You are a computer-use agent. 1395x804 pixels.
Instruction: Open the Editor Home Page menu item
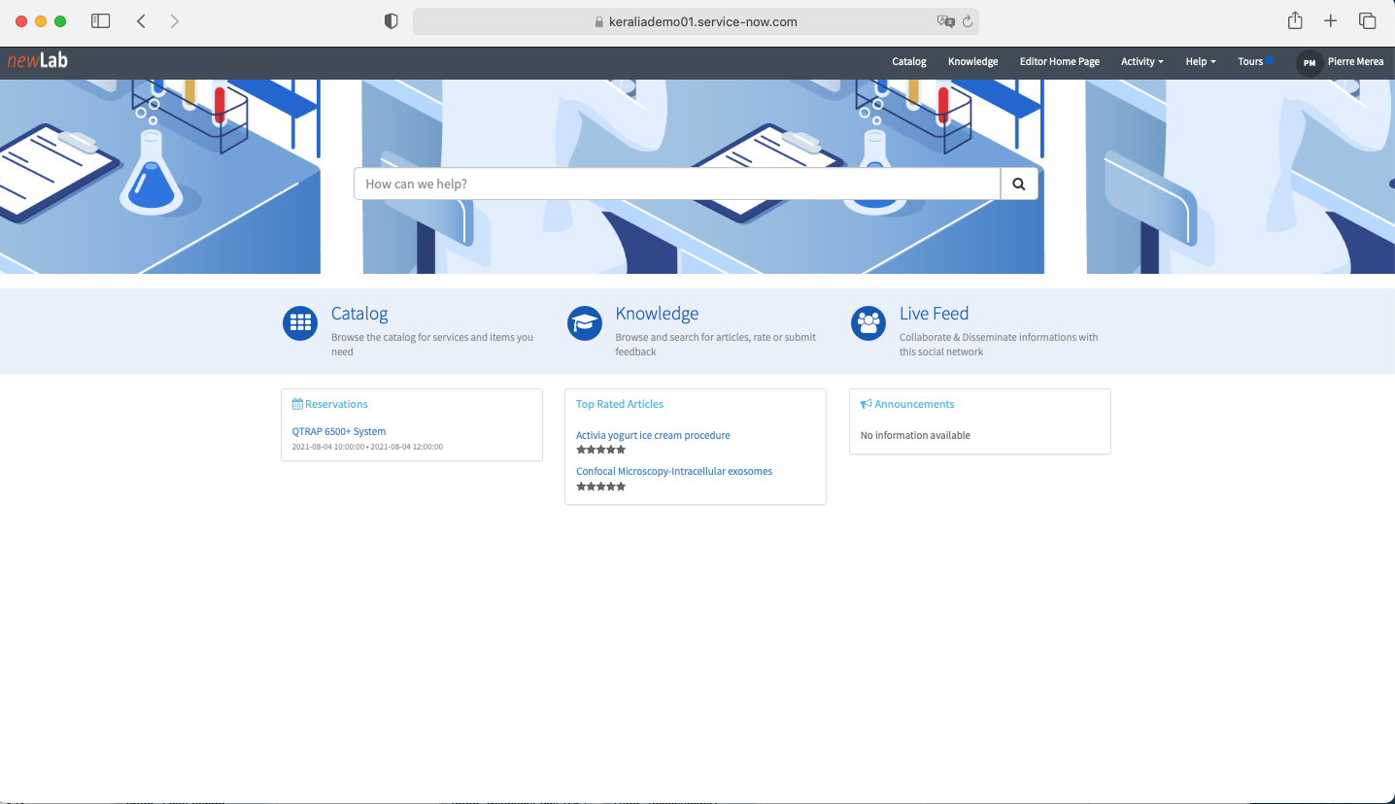1060,61
